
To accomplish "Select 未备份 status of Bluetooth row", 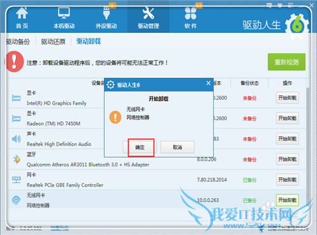I will tap(249, 159).
